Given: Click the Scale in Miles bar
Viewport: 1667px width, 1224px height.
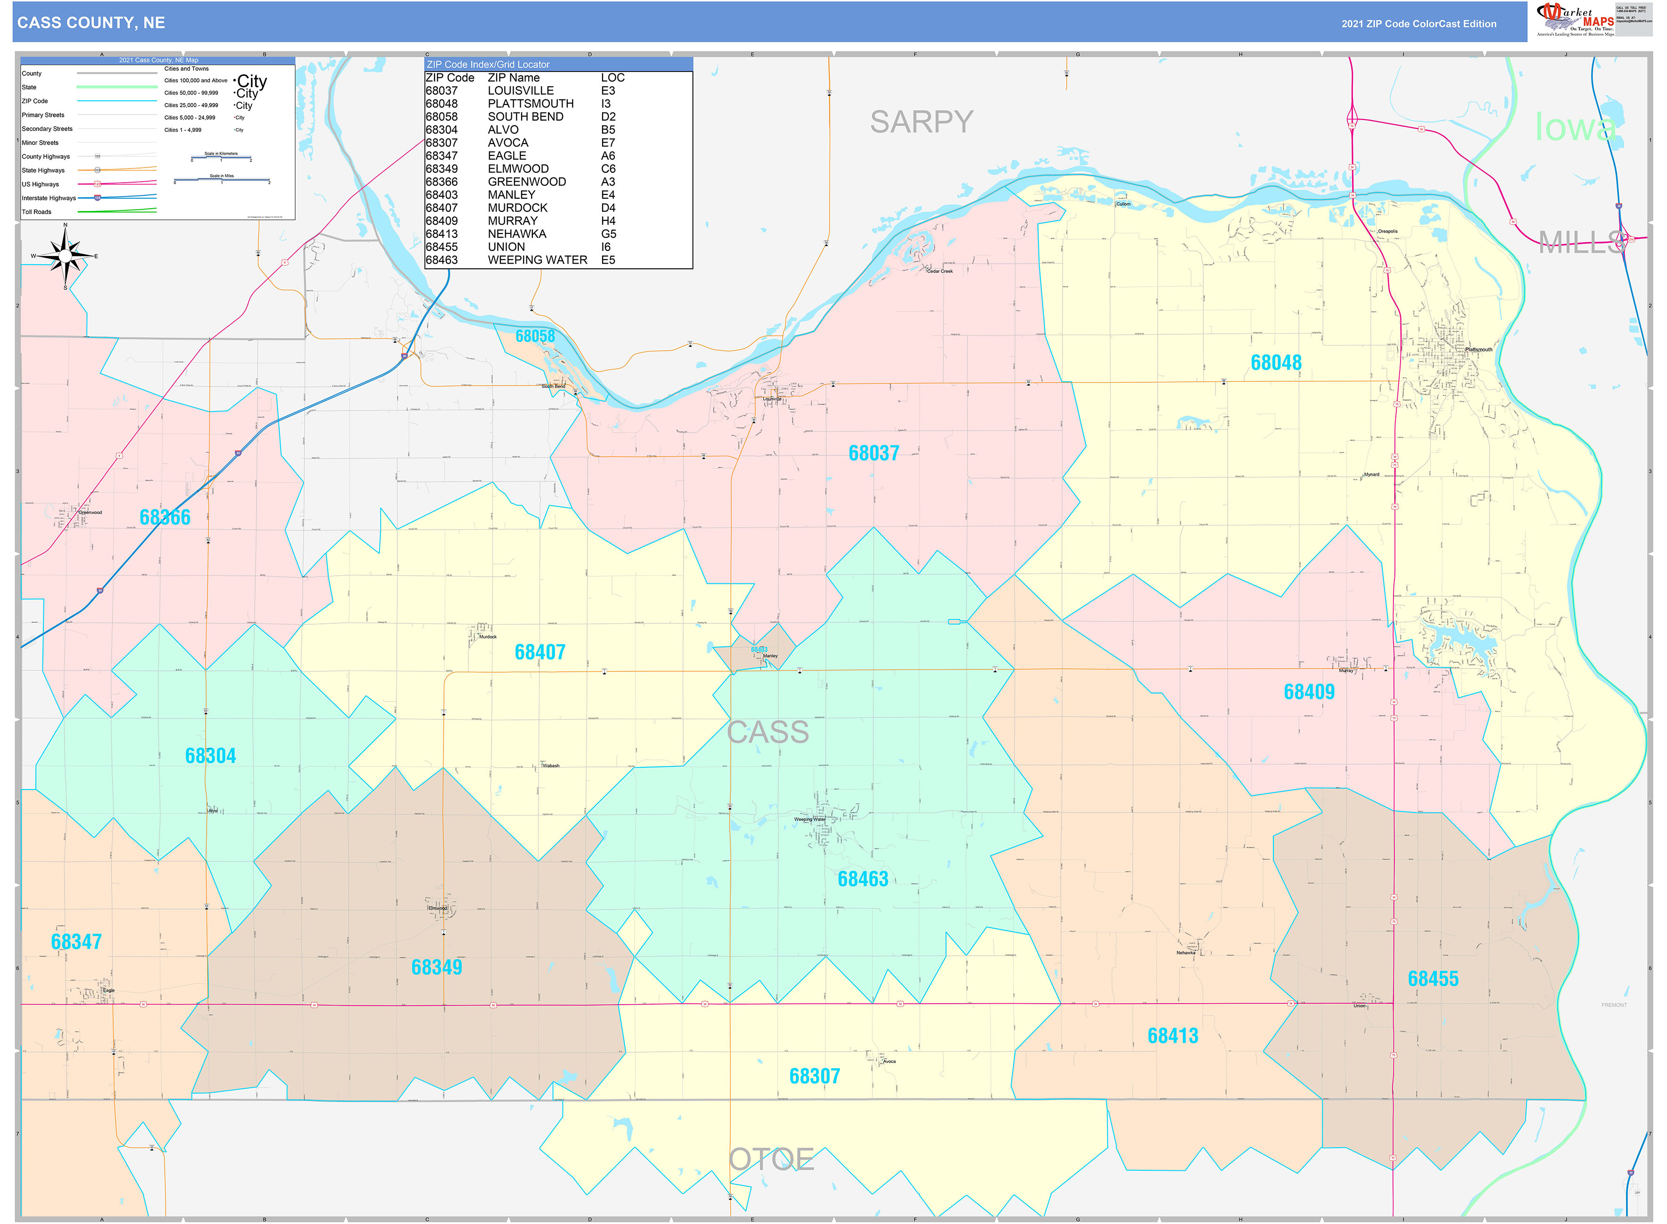Looking at the screenshot, I should (x=222, y=179).
